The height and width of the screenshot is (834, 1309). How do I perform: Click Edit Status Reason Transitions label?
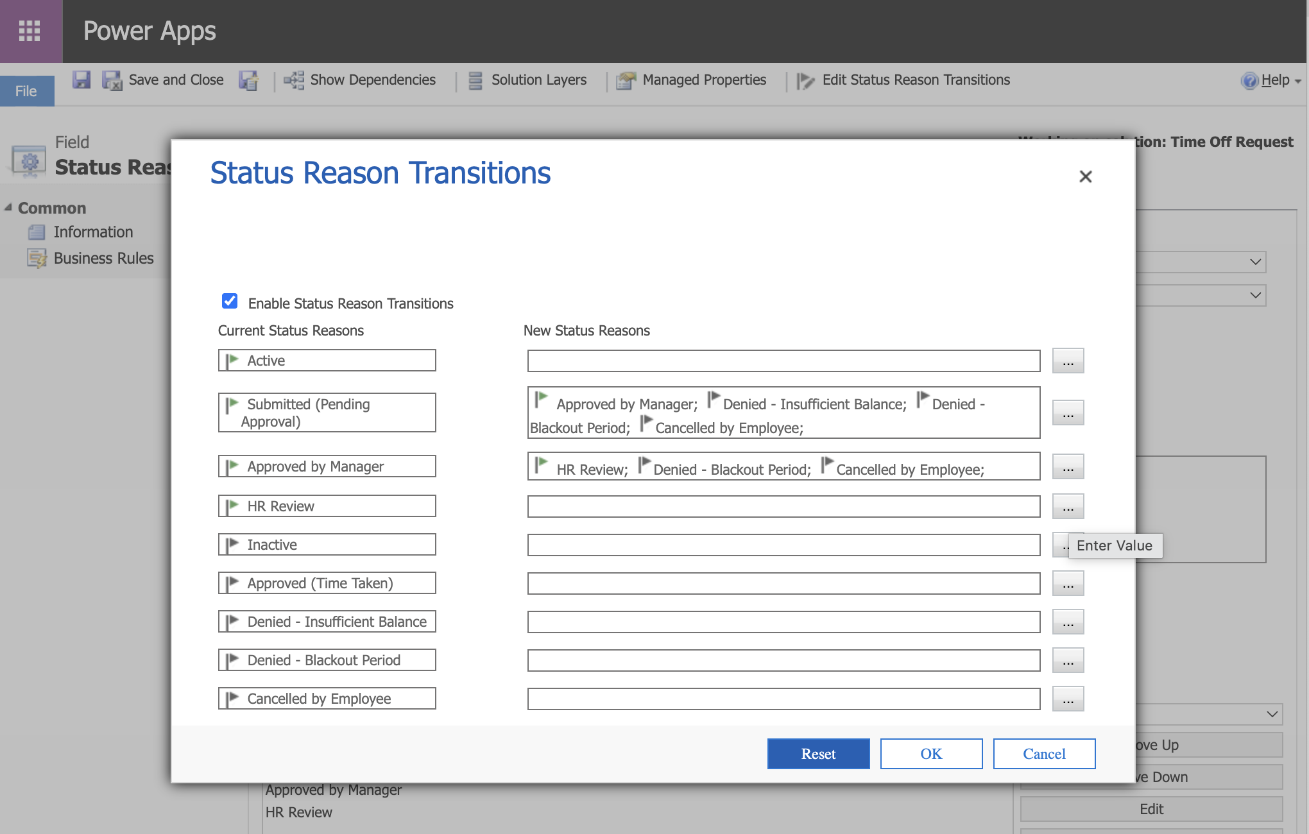pyautogui.click(x=916, y=80)
